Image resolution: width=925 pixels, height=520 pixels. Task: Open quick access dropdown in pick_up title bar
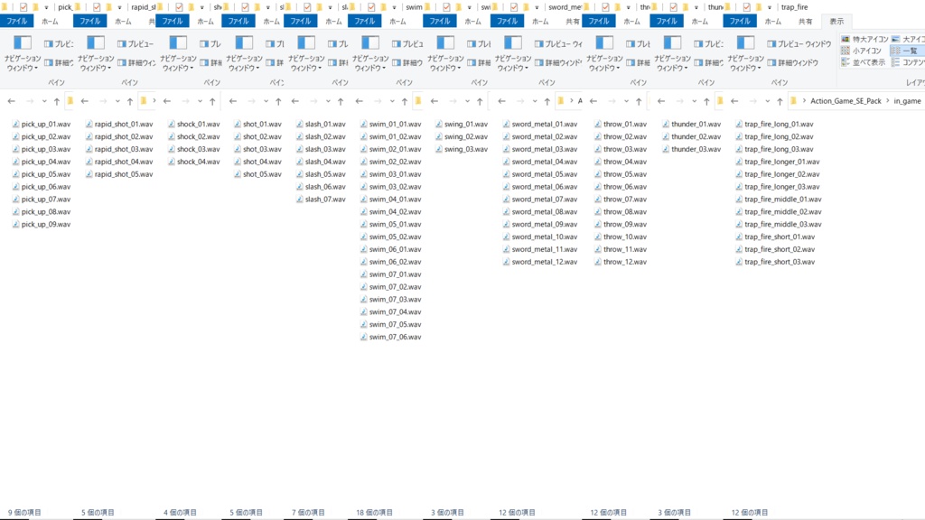(46, 7)
